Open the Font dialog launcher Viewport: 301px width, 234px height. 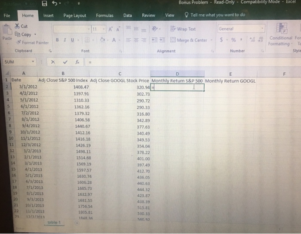tap(120, 51)
